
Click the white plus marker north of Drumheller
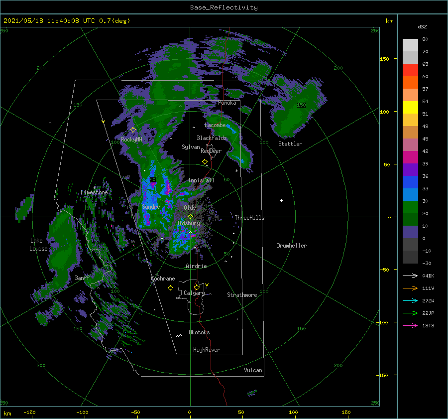coord(281,200)
